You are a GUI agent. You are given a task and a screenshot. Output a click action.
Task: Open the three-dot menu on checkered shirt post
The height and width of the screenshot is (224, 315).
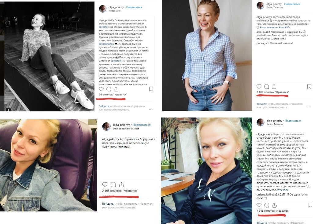click(x=309, y=107)
